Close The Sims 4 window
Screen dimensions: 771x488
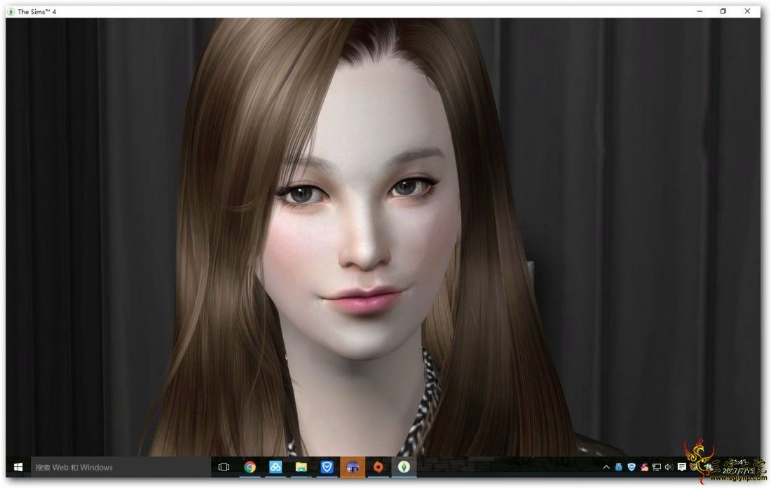point(747,11)
